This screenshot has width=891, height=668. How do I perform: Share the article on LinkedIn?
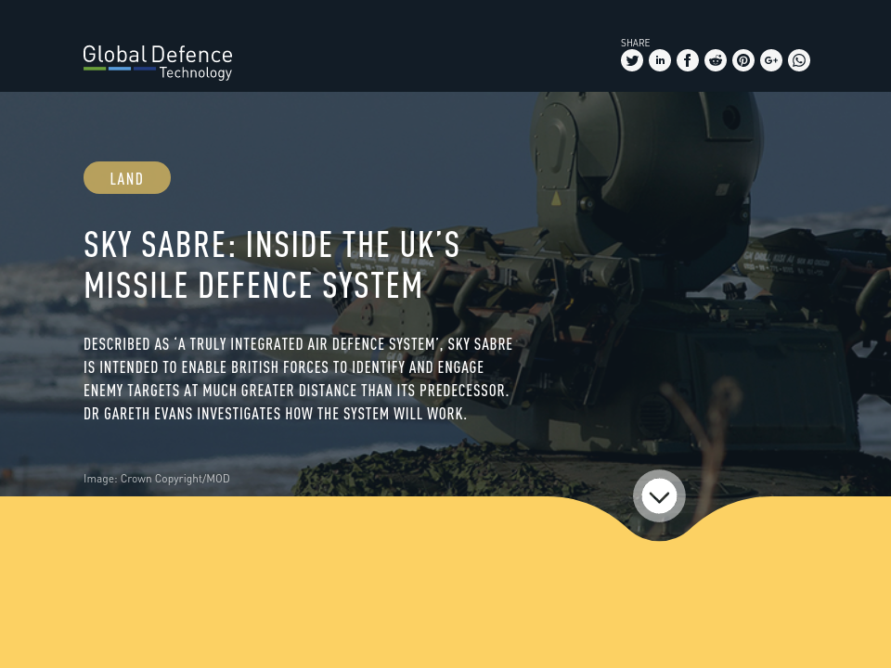point(660,60)
